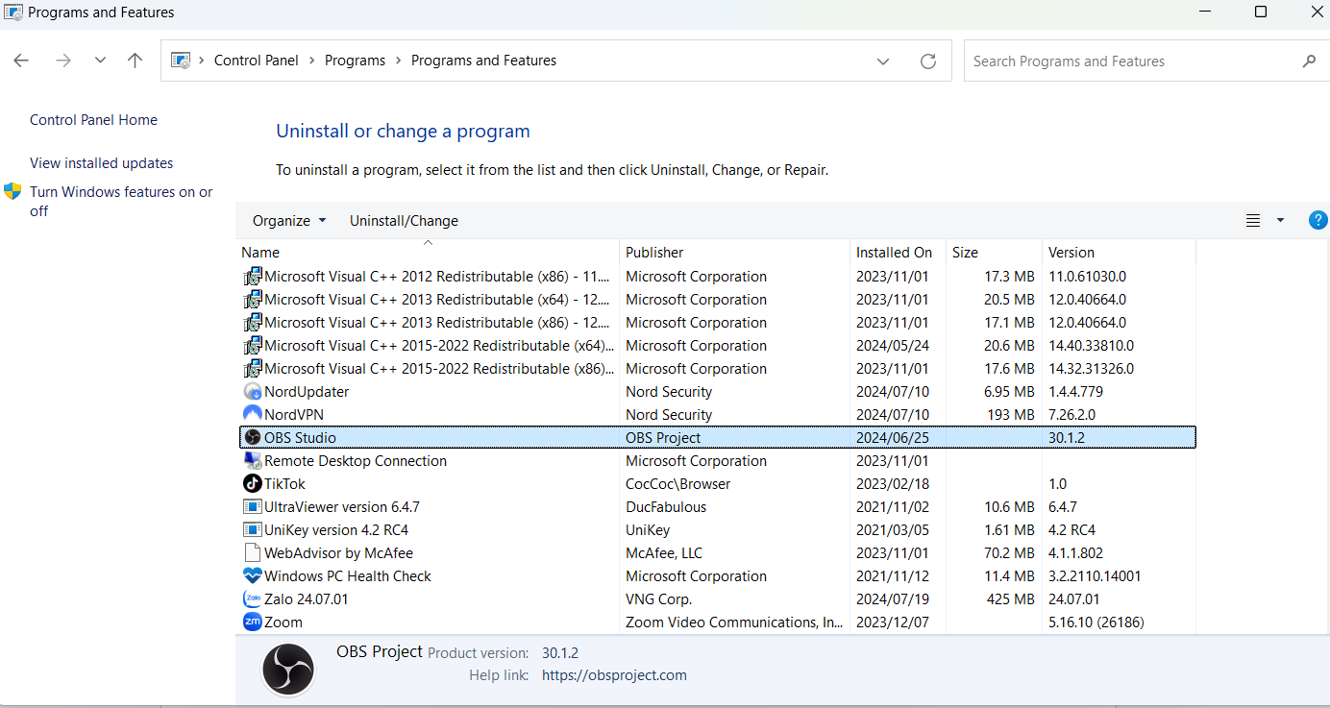Open the view options dropdown arrow
Image resolution: width=1330 pixels, height=708 pixels.
(1280, 221)
